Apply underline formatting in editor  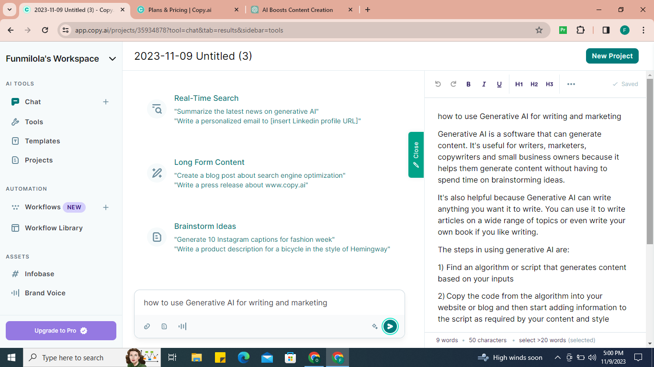pos(499,84)
